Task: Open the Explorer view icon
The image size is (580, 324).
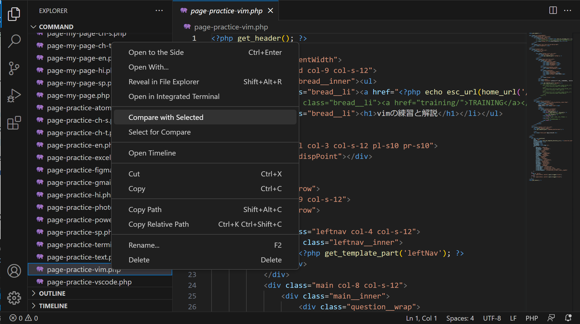Action: click(14, 14)
